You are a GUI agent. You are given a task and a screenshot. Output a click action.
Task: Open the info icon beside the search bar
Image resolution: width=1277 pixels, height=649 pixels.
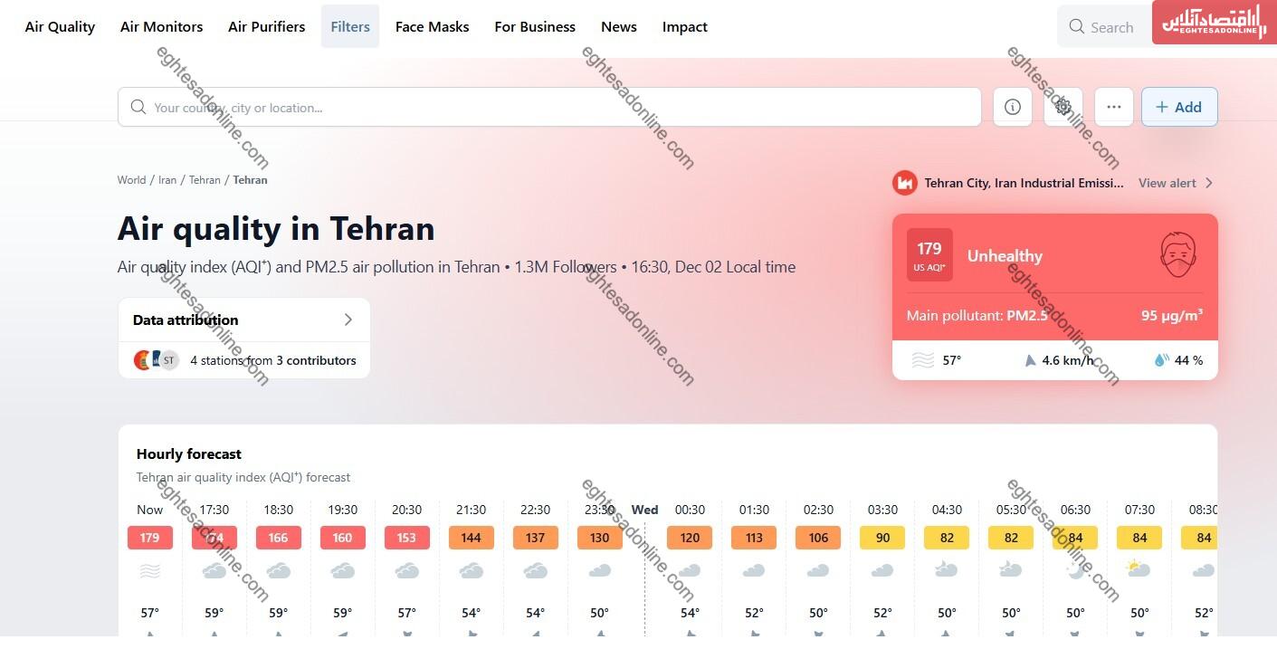pyautogui.click(x=1012, y=106)
